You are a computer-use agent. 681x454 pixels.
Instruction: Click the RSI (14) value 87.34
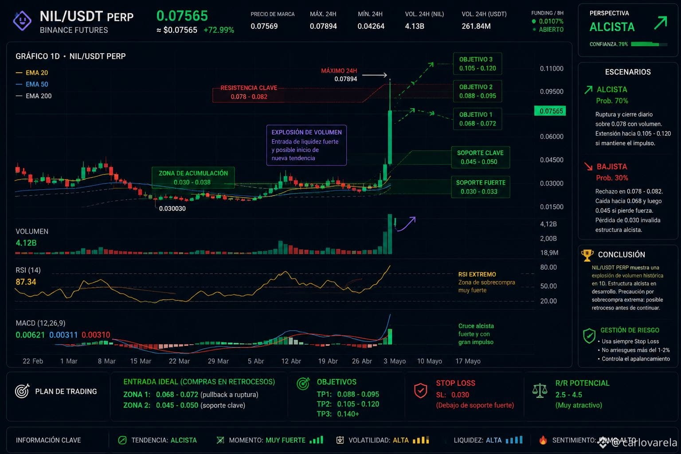click(26, 282)
